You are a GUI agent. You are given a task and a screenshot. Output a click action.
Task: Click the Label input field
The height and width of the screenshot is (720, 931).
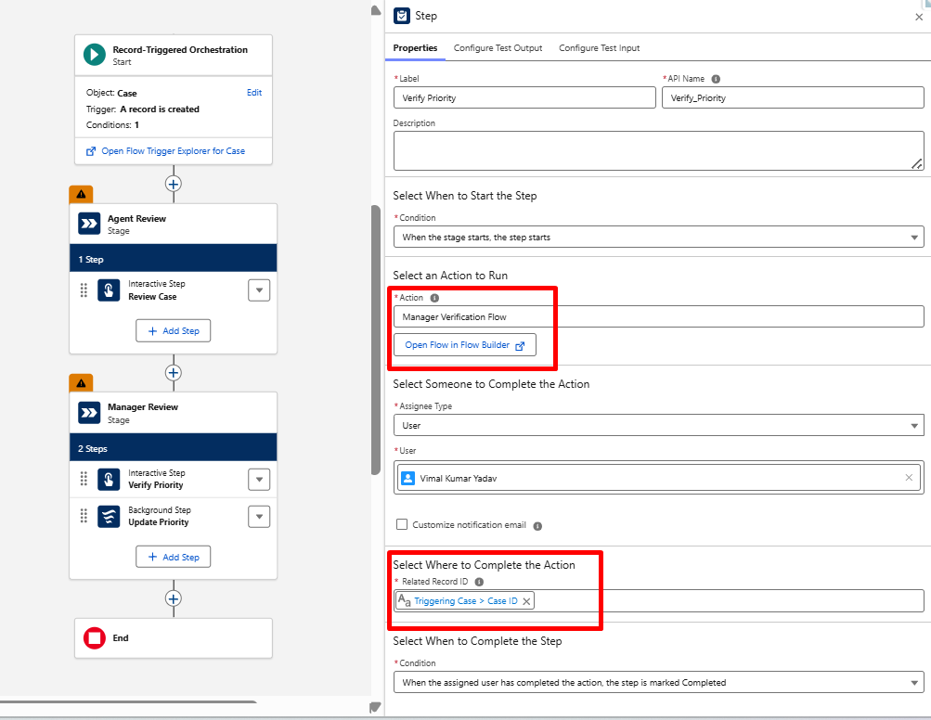[x=524, y=98]
